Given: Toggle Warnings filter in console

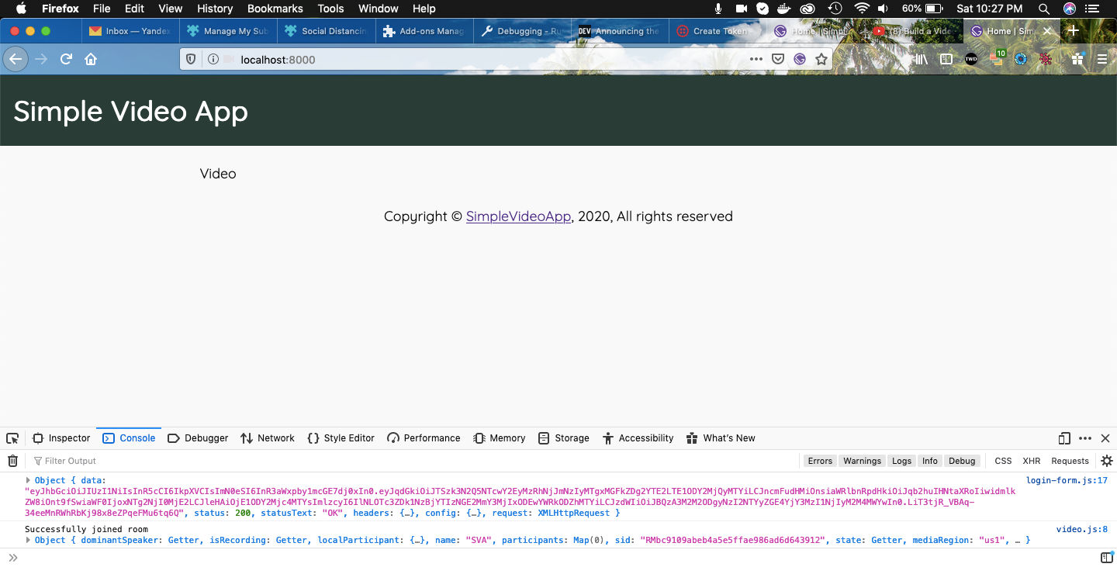Looking at the screenshot, I should (863, 461).
